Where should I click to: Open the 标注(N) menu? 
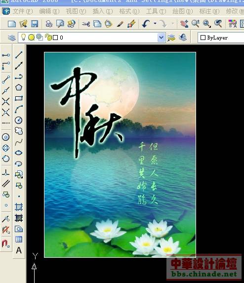209,11
